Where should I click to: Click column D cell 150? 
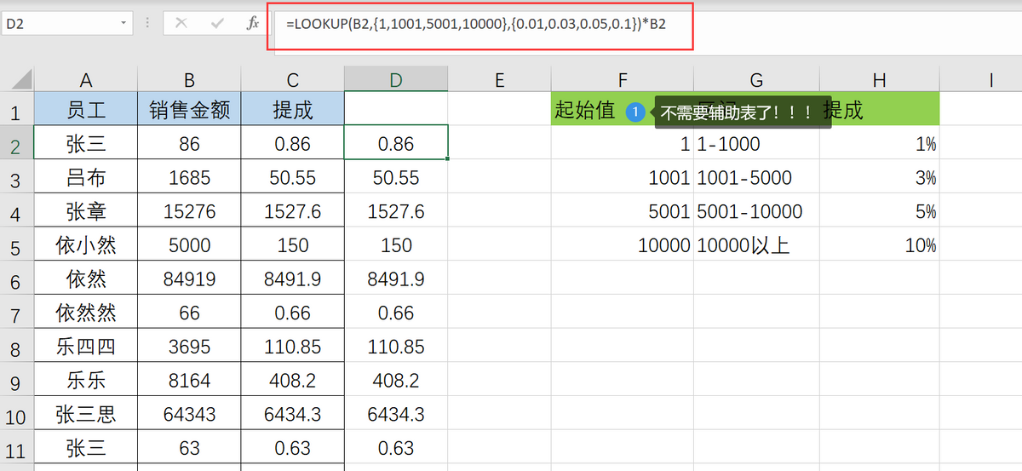click(396, 245)
